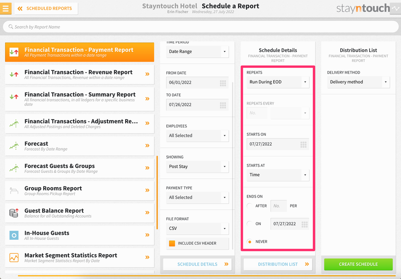Open the Forecast report
The height and width of the screenshot is (279, 401).
click(x=79, y=146)
